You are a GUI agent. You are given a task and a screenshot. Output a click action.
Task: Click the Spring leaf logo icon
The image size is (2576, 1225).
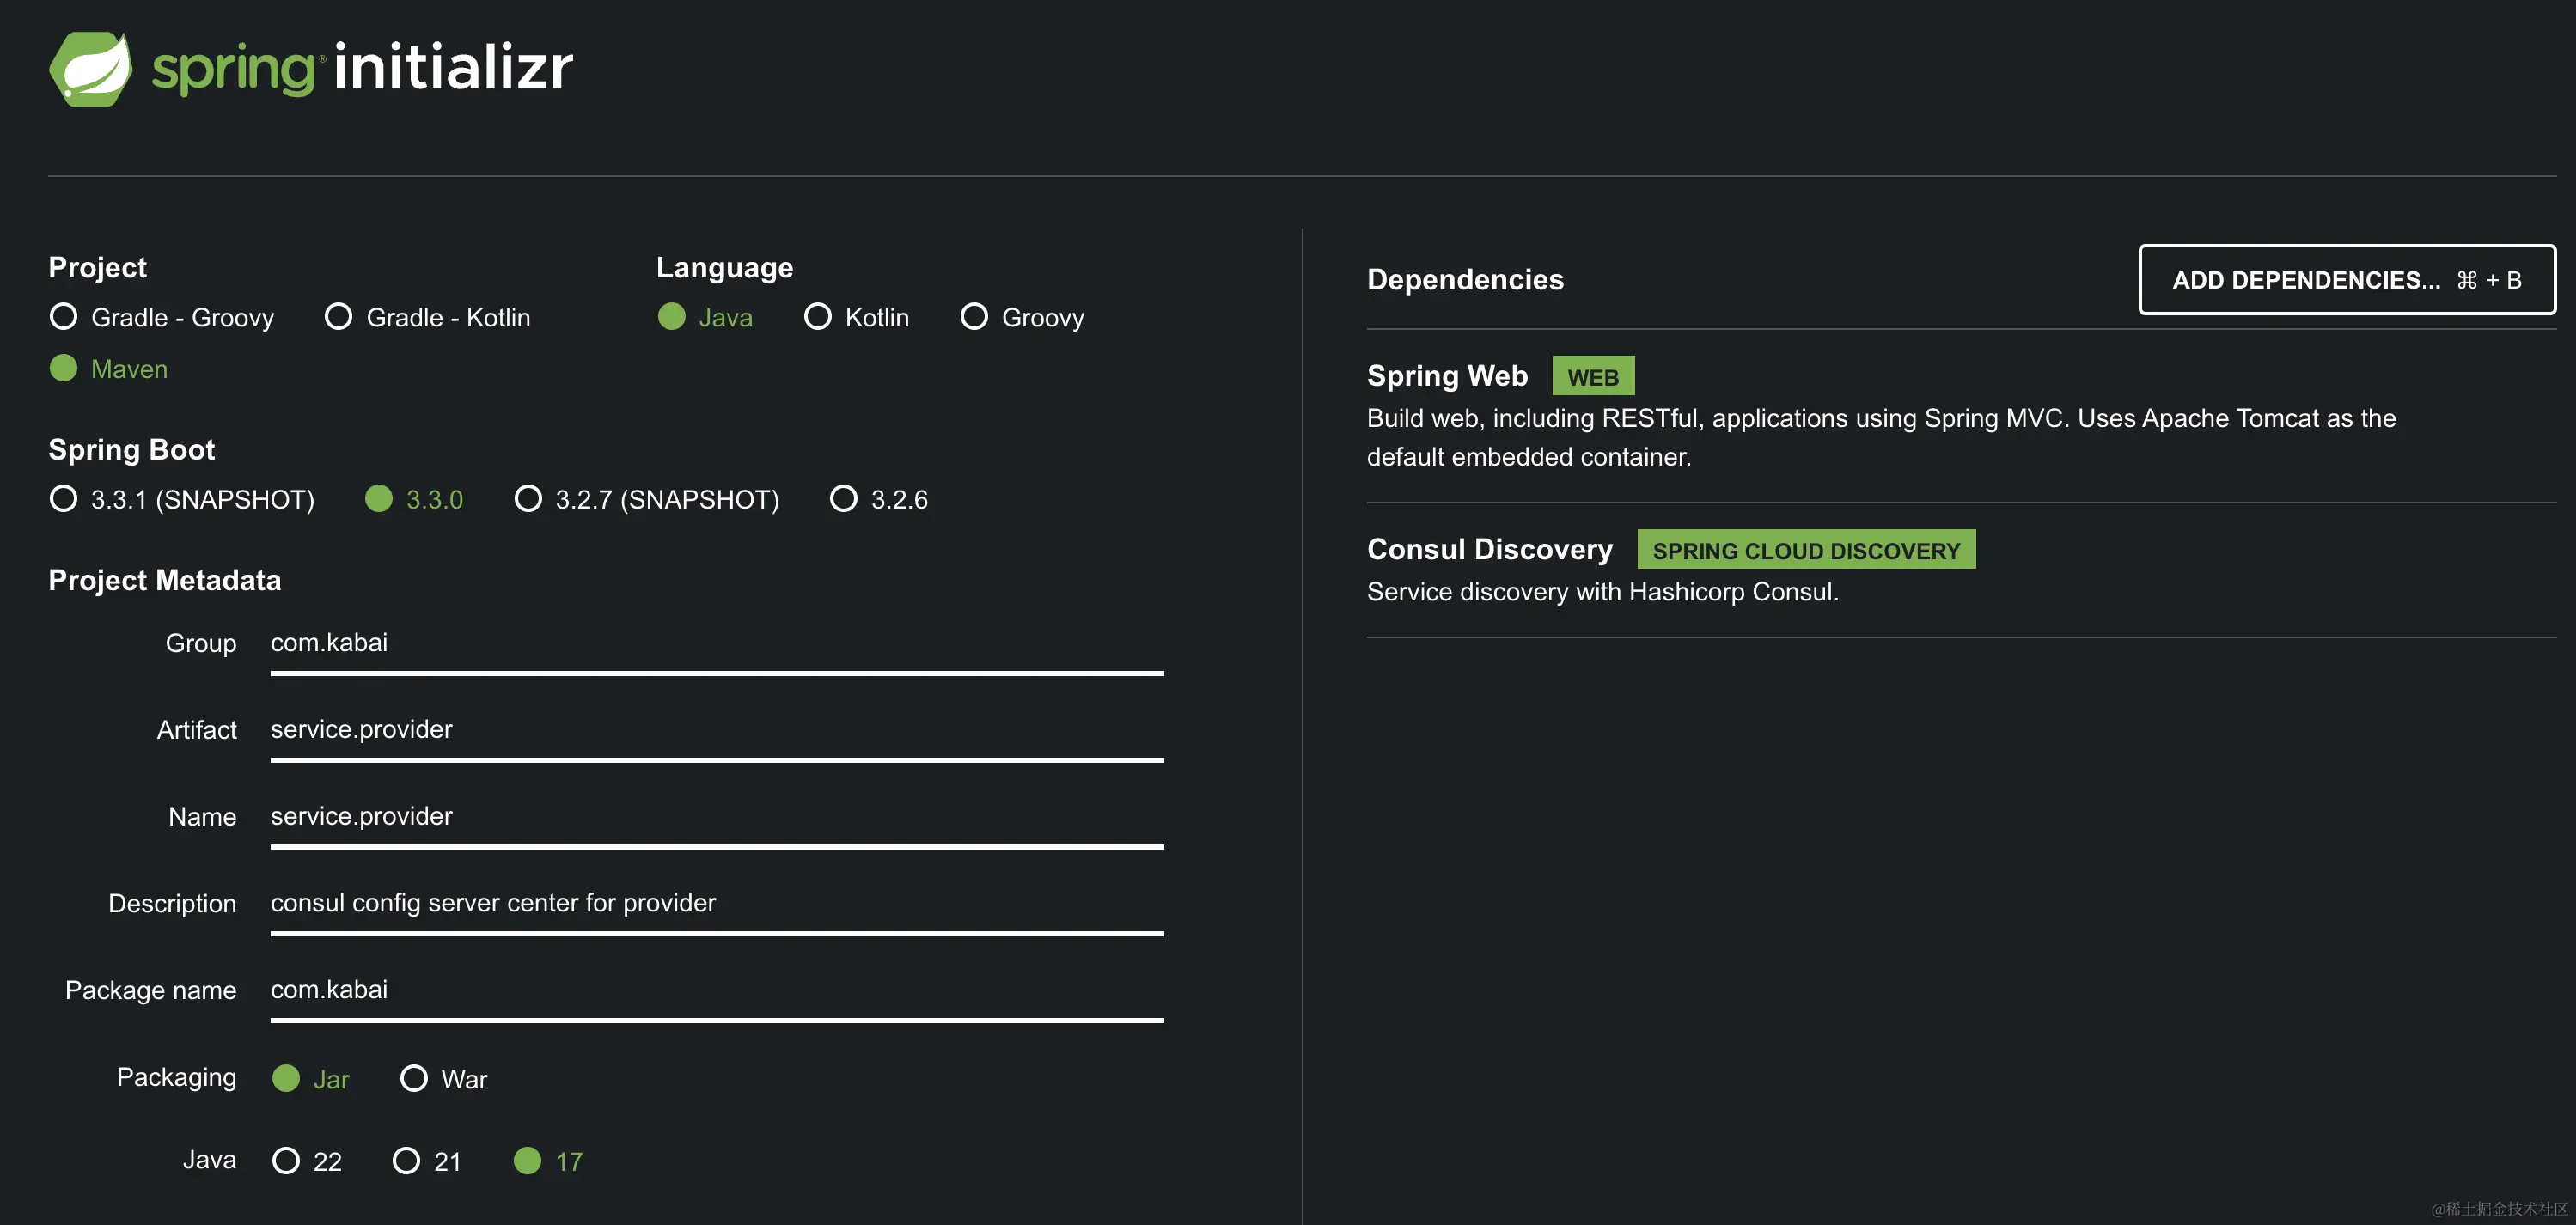(x=90, y=68)
